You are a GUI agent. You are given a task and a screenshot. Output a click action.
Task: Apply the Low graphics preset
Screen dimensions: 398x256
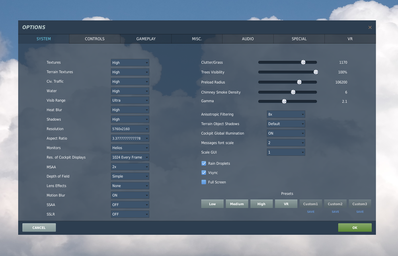point(212,203)
